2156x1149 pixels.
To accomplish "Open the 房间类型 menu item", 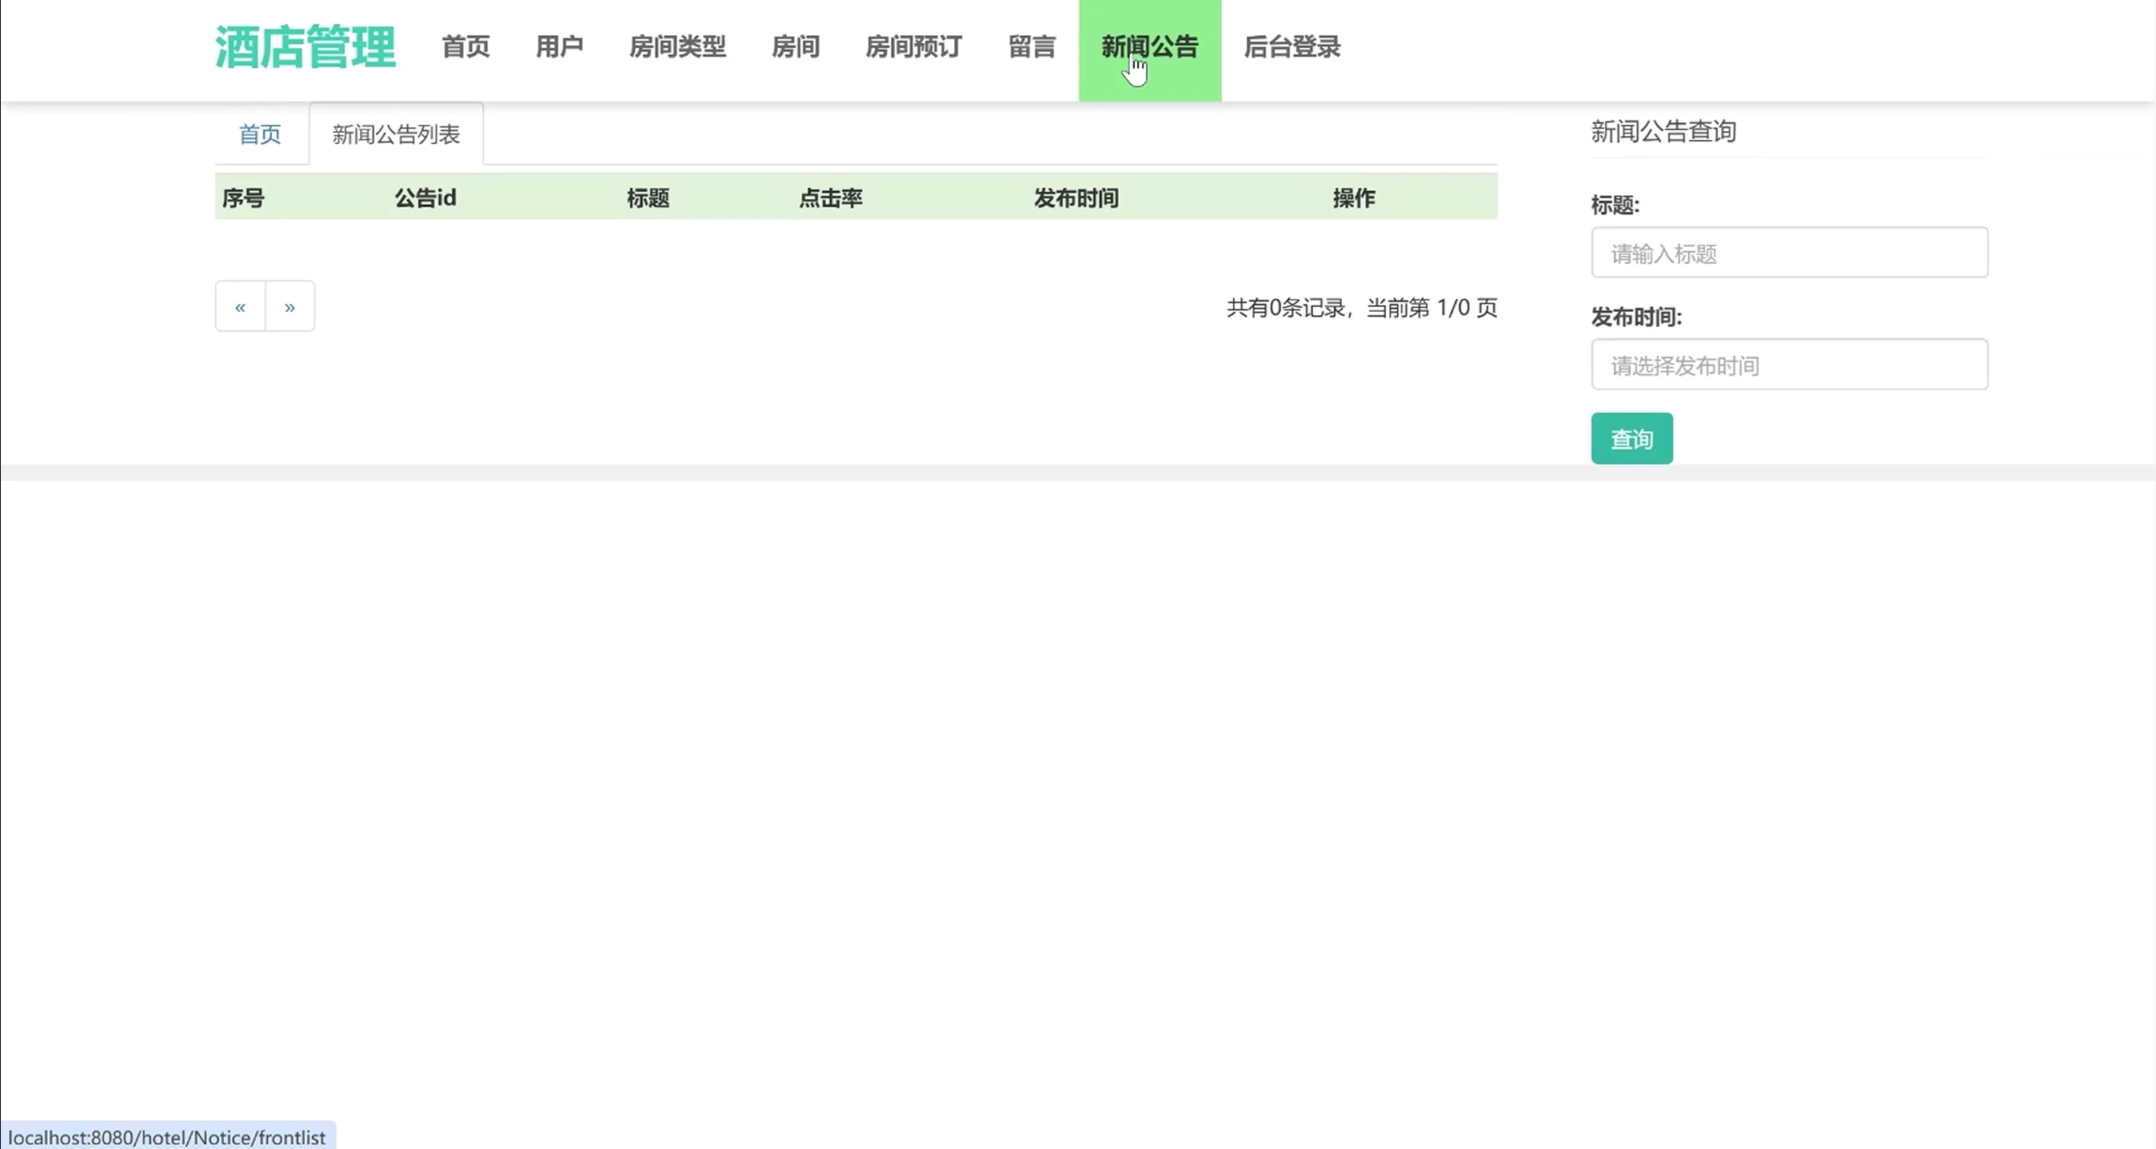I will pos(677,47).
